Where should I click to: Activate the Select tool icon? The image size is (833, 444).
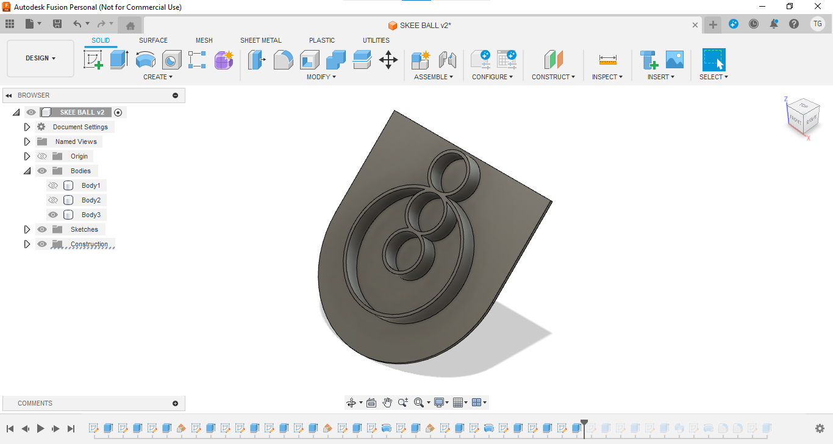713,60
